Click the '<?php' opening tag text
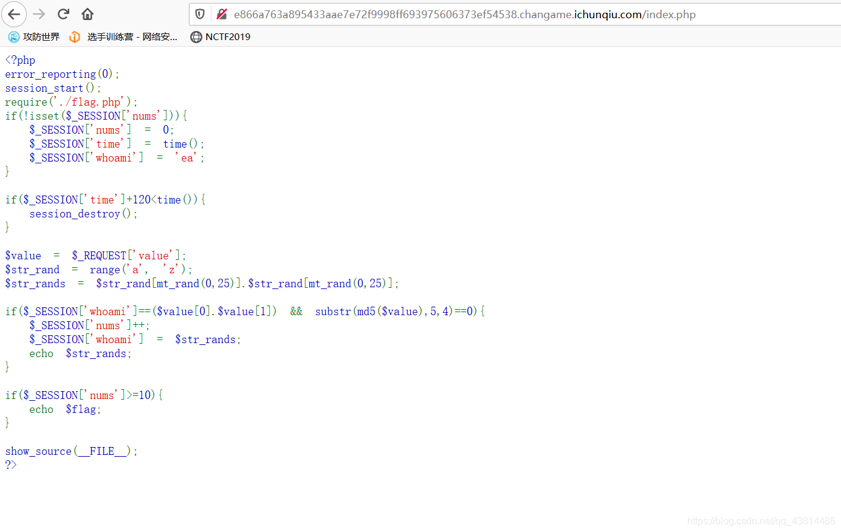The image size is (841, 532). click(x=20, y=60)
